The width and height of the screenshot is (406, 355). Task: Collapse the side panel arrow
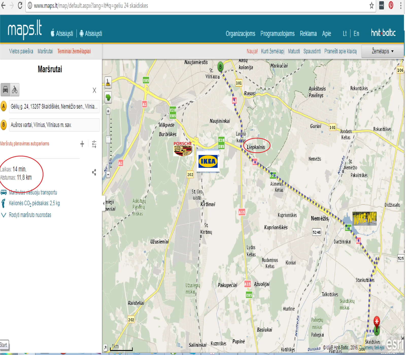pos(104,203)
